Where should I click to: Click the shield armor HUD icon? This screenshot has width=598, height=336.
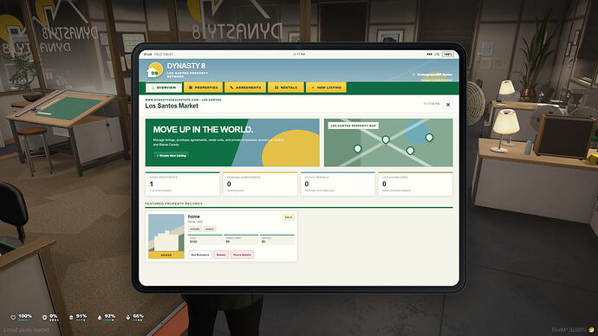(x=44, y=317)
